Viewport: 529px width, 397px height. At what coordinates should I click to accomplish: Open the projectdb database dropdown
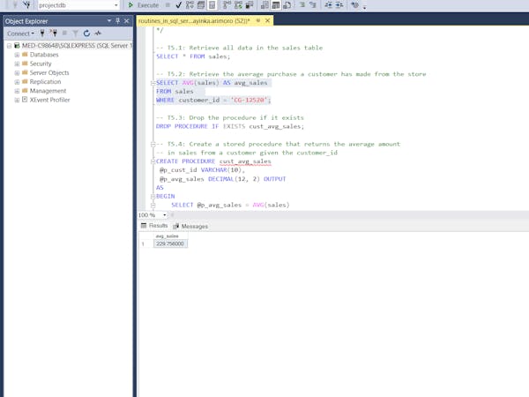[x=116, y=5]
